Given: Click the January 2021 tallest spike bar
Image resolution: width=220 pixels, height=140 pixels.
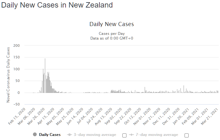Looking at the screenshot, I should point(184,89).
